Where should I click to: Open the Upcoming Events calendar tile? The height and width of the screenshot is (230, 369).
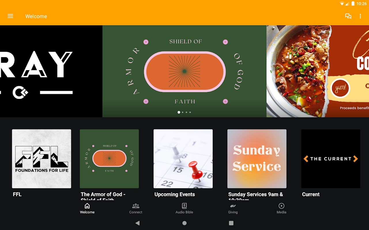pos(183,159)
